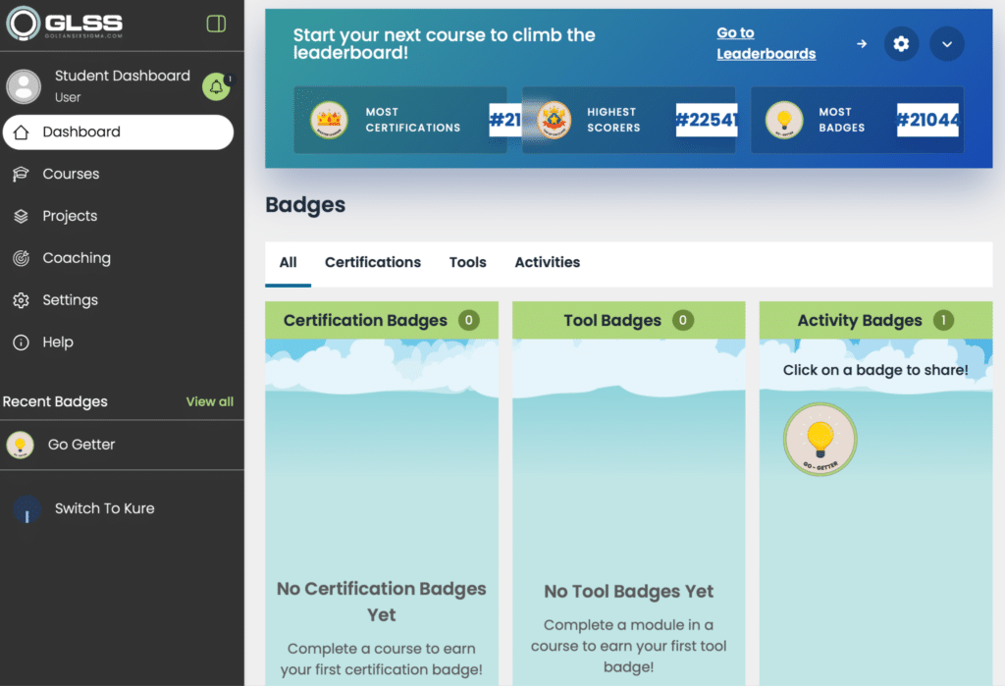Screen dimensions: 1005x686
Task: Click the GLSS logo
Action: [x=64, y=24]
